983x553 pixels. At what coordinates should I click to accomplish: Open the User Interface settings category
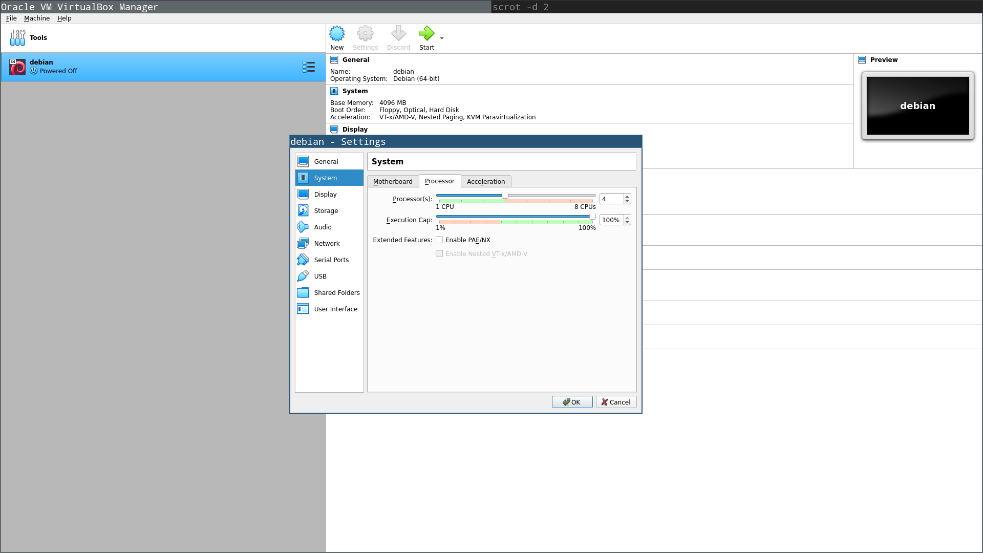pyautogui.click(x=329, y=309)
